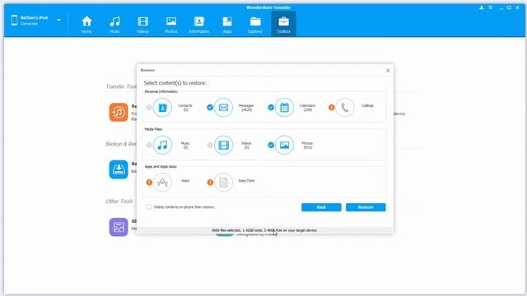Uncheck the Calendars checkbox
This screenshot has height=296, width=527.
coord(271,108)
